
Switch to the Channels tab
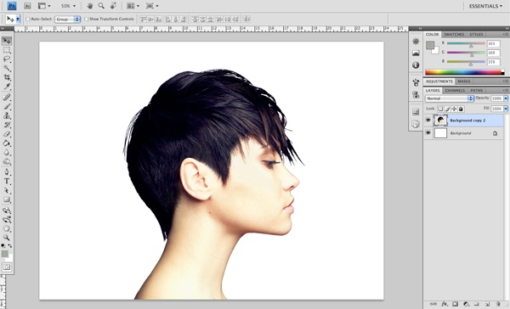(455, 90)
